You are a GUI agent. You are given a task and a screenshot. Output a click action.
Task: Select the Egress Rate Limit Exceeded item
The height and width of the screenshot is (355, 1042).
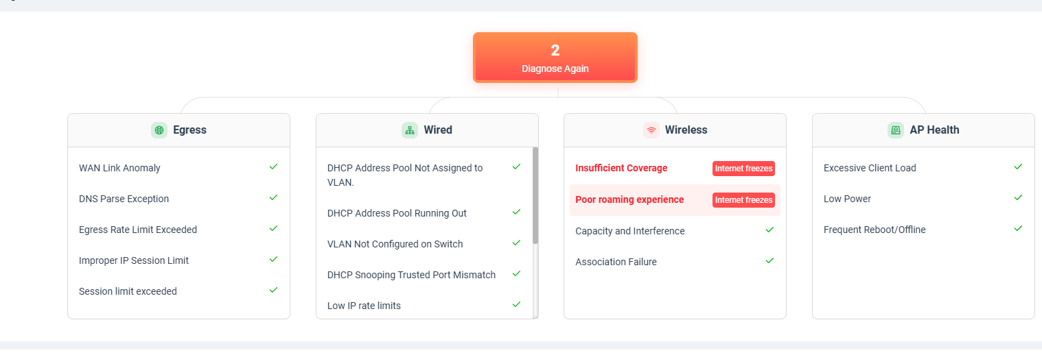[x=178, y=230]
